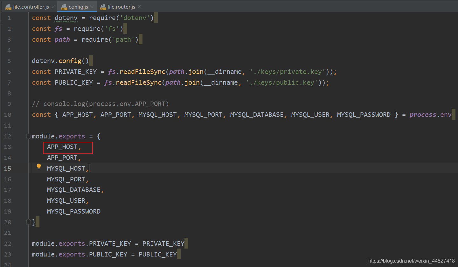458x267 pixels.
Task: Close the file.router.js tab
Action: pos(139,7)
